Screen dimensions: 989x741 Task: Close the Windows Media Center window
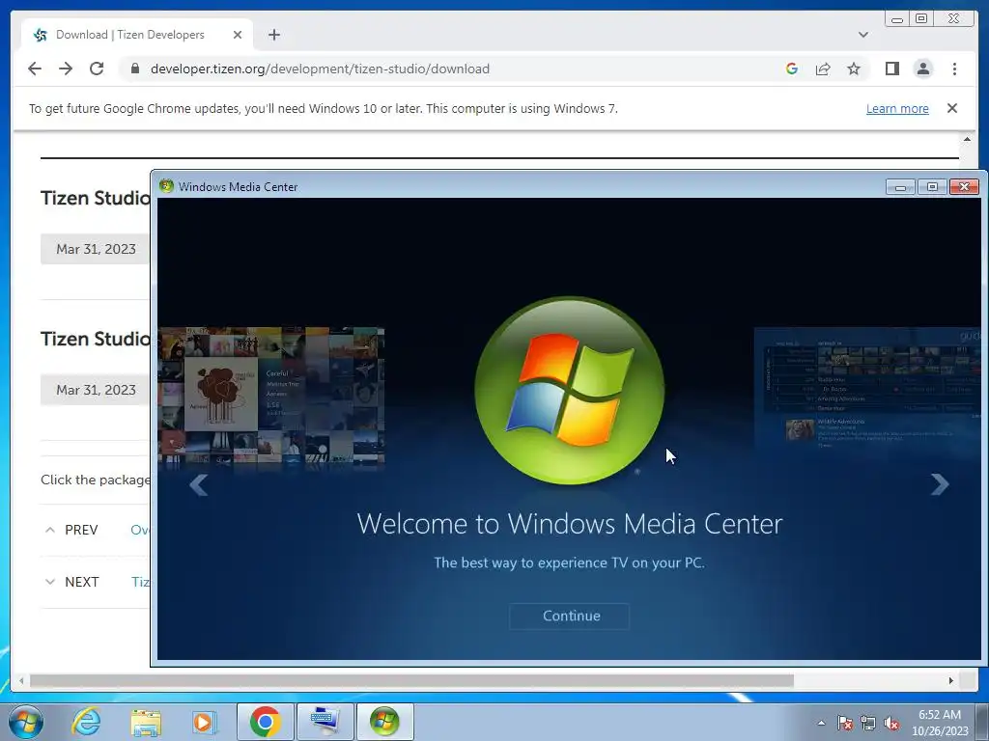965,186
